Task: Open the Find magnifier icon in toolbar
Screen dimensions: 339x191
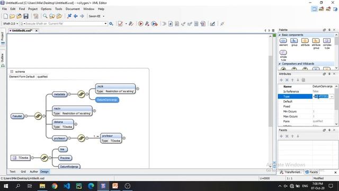Action: tap(45, 16)
